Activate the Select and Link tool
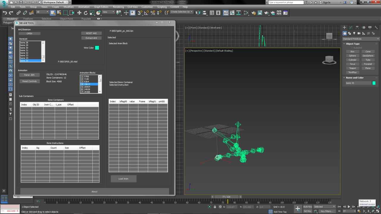The width and height of the screenshot is (381, 214). click(18, 13)
